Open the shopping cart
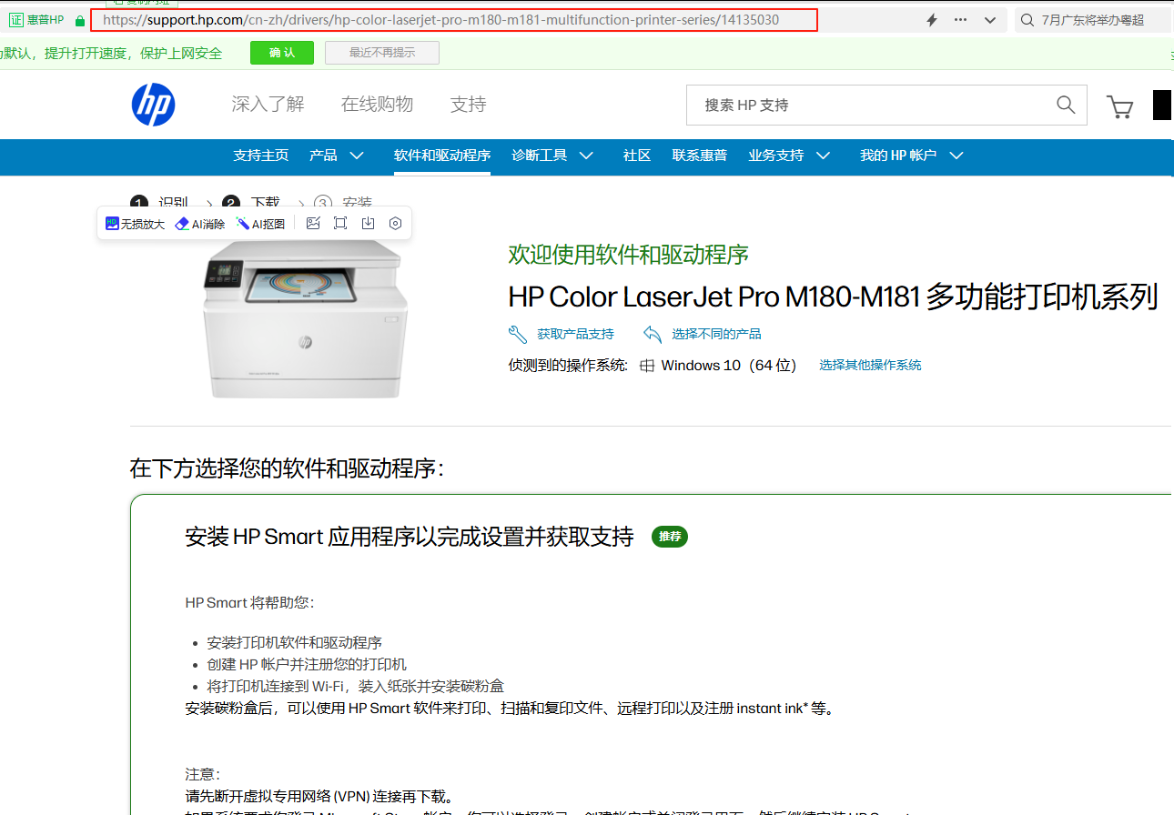Viewport: 1174px width, 815px height. tap(1119, 106)
